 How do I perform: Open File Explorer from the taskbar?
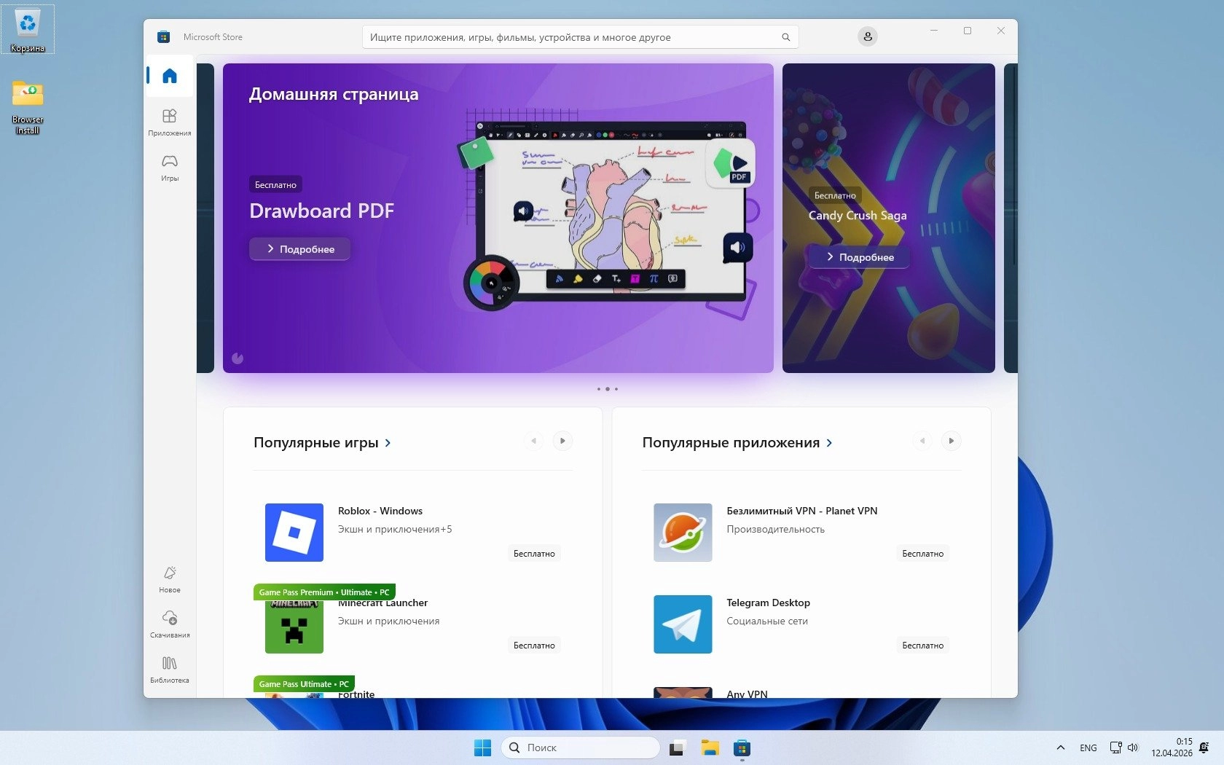[710, 748]
